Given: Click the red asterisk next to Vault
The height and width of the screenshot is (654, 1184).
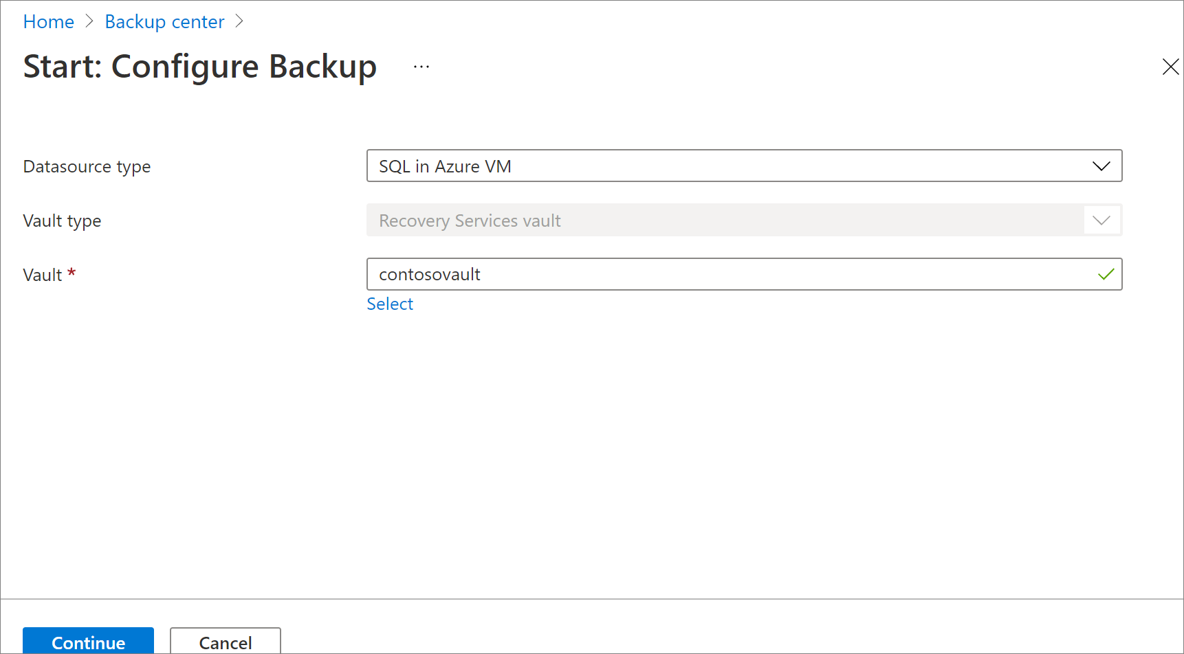Looking at the screenshot, I should click(72, 272).
